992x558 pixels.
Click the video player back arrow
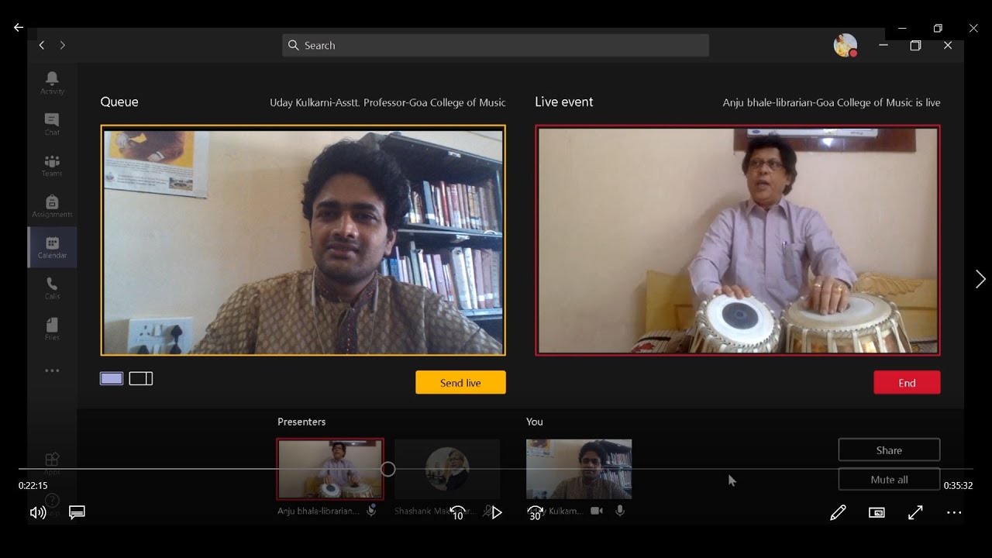(x=19, y=27)
